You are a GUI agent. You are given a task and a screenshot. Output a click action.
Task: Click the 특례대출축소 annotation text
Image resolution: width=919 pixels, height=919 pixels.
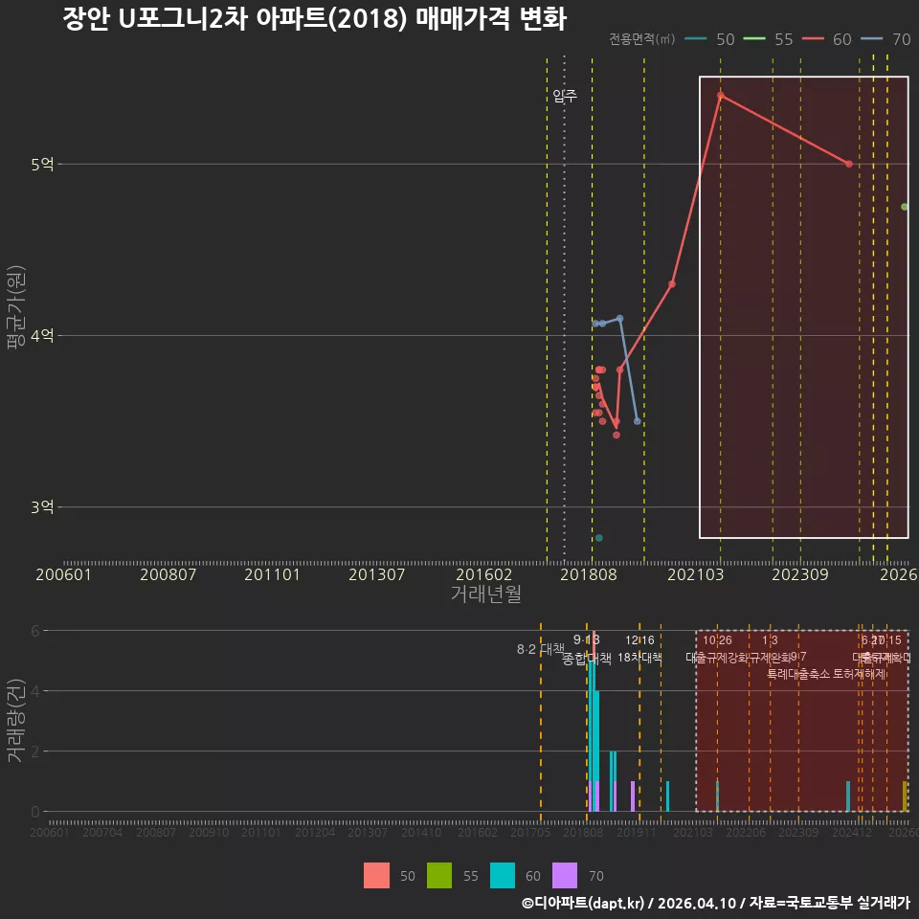coord(798,674)
